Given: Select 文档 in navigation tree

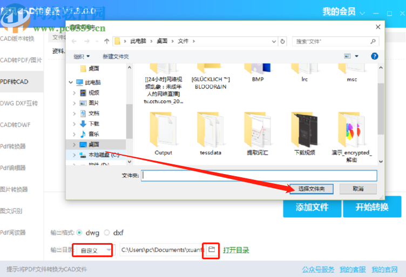Looking at the screenshot, I should 90,113.
